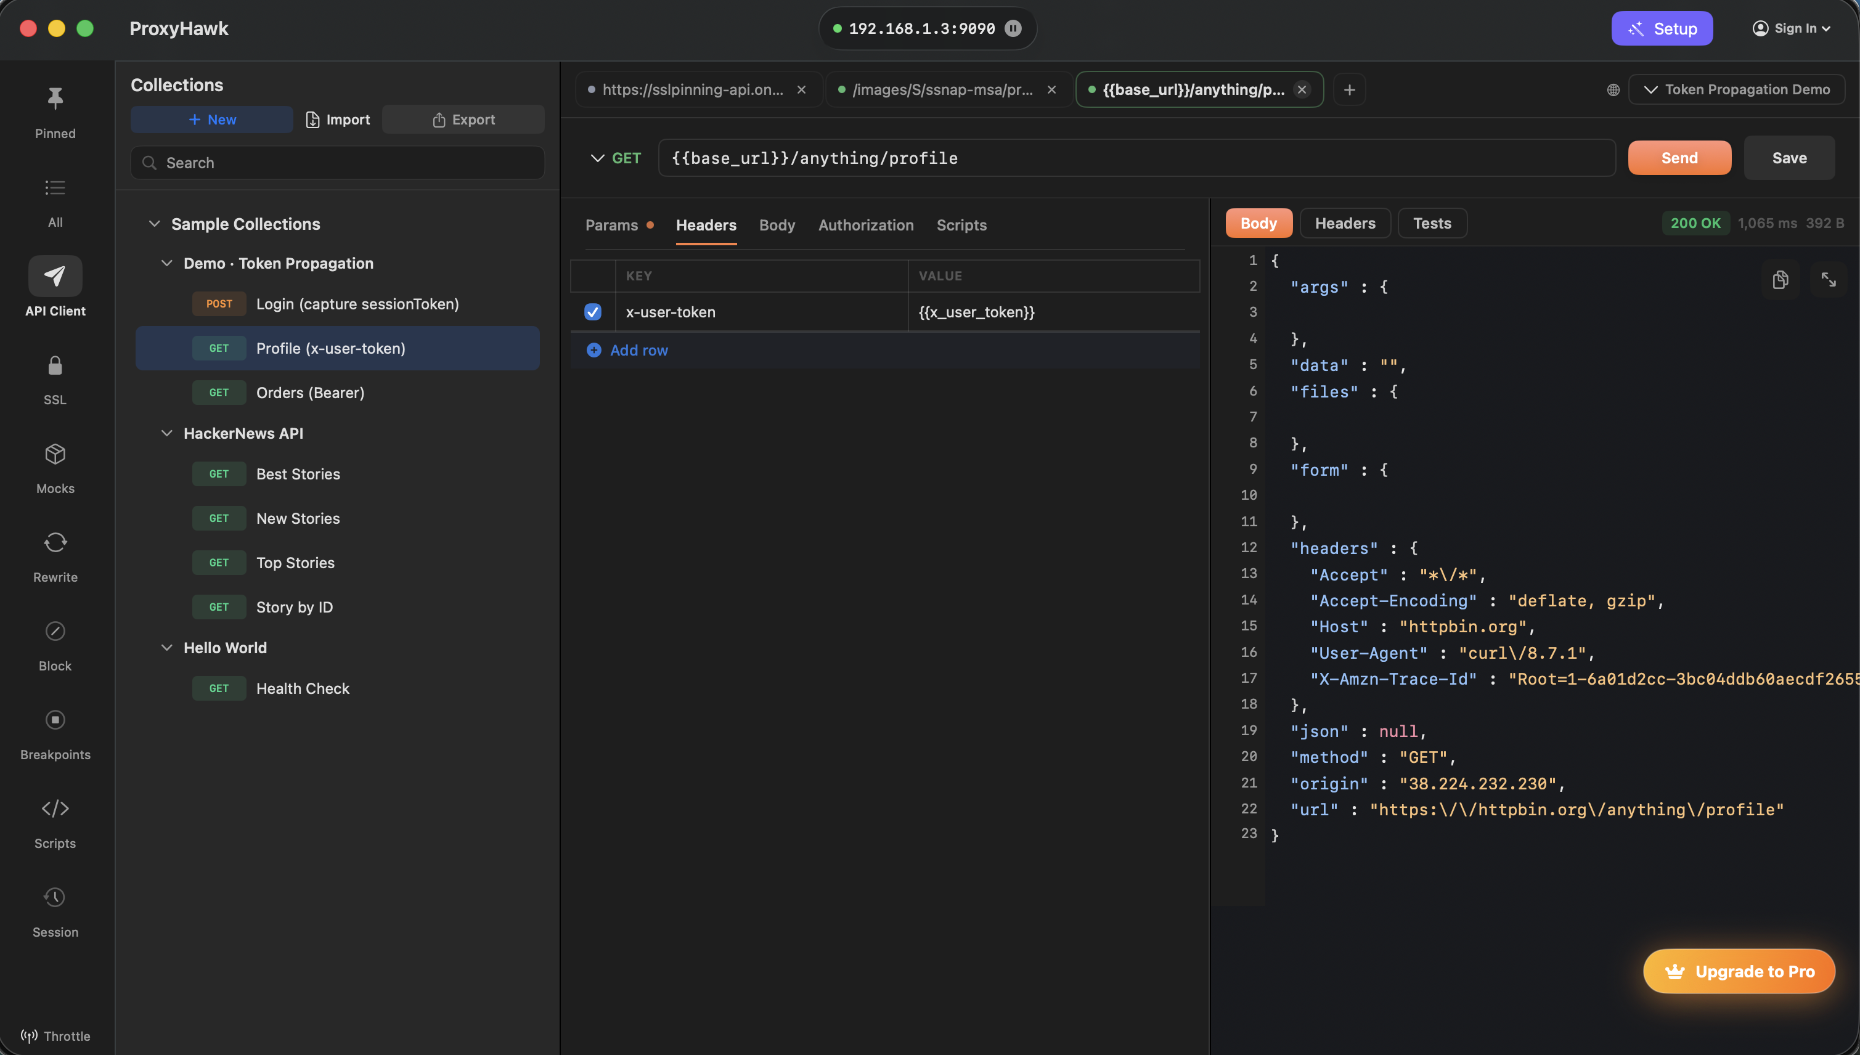
Task: Collapse HackerNews API folder
Action: [166, 433]
